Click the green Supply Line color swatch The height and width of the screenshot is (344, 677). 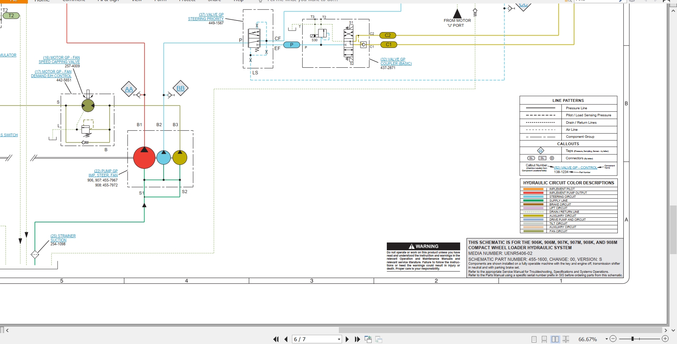click(x=533, y=201)
